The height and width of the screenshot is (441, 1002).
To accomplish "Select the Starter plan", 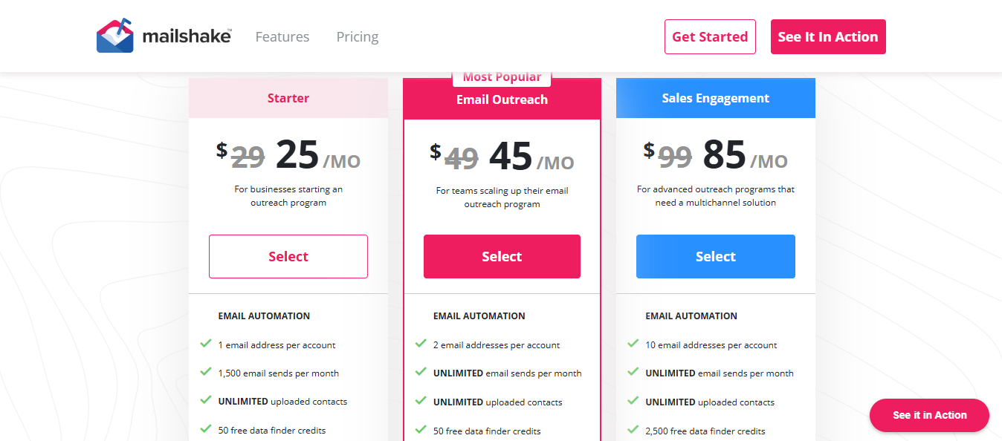I will pos(288,256).
